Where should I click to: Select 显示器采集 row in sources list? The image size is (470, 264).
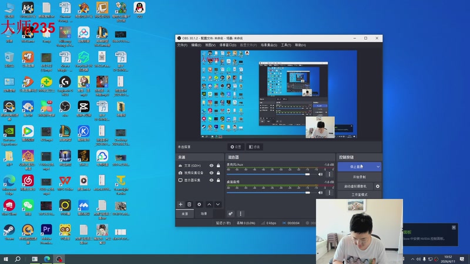pos(199,180)
